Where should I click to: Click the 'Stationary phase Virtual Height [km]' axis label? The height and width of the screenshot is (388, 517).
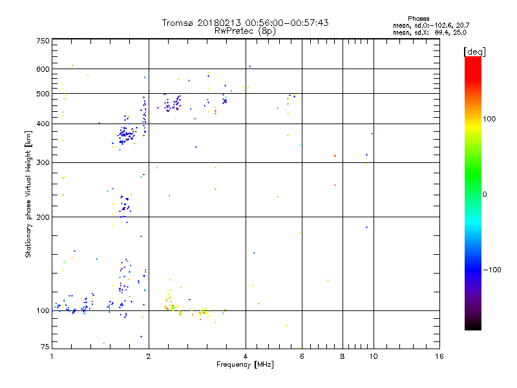click(x=28, y=194)
